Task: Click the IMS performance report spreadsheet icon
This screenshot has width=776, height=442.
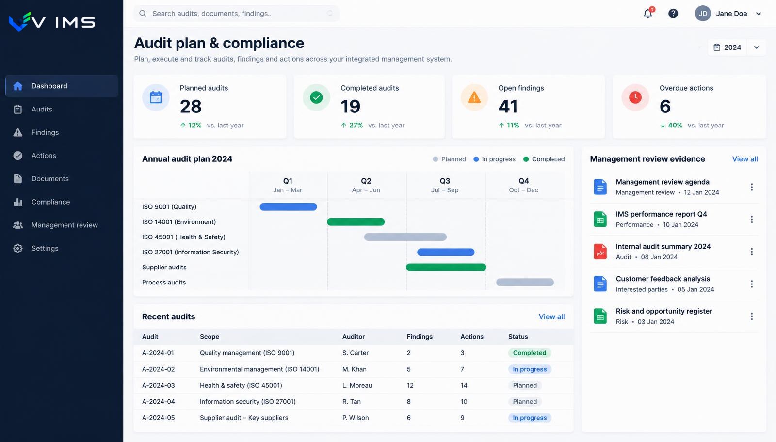Action: click(x=600, y=219)
